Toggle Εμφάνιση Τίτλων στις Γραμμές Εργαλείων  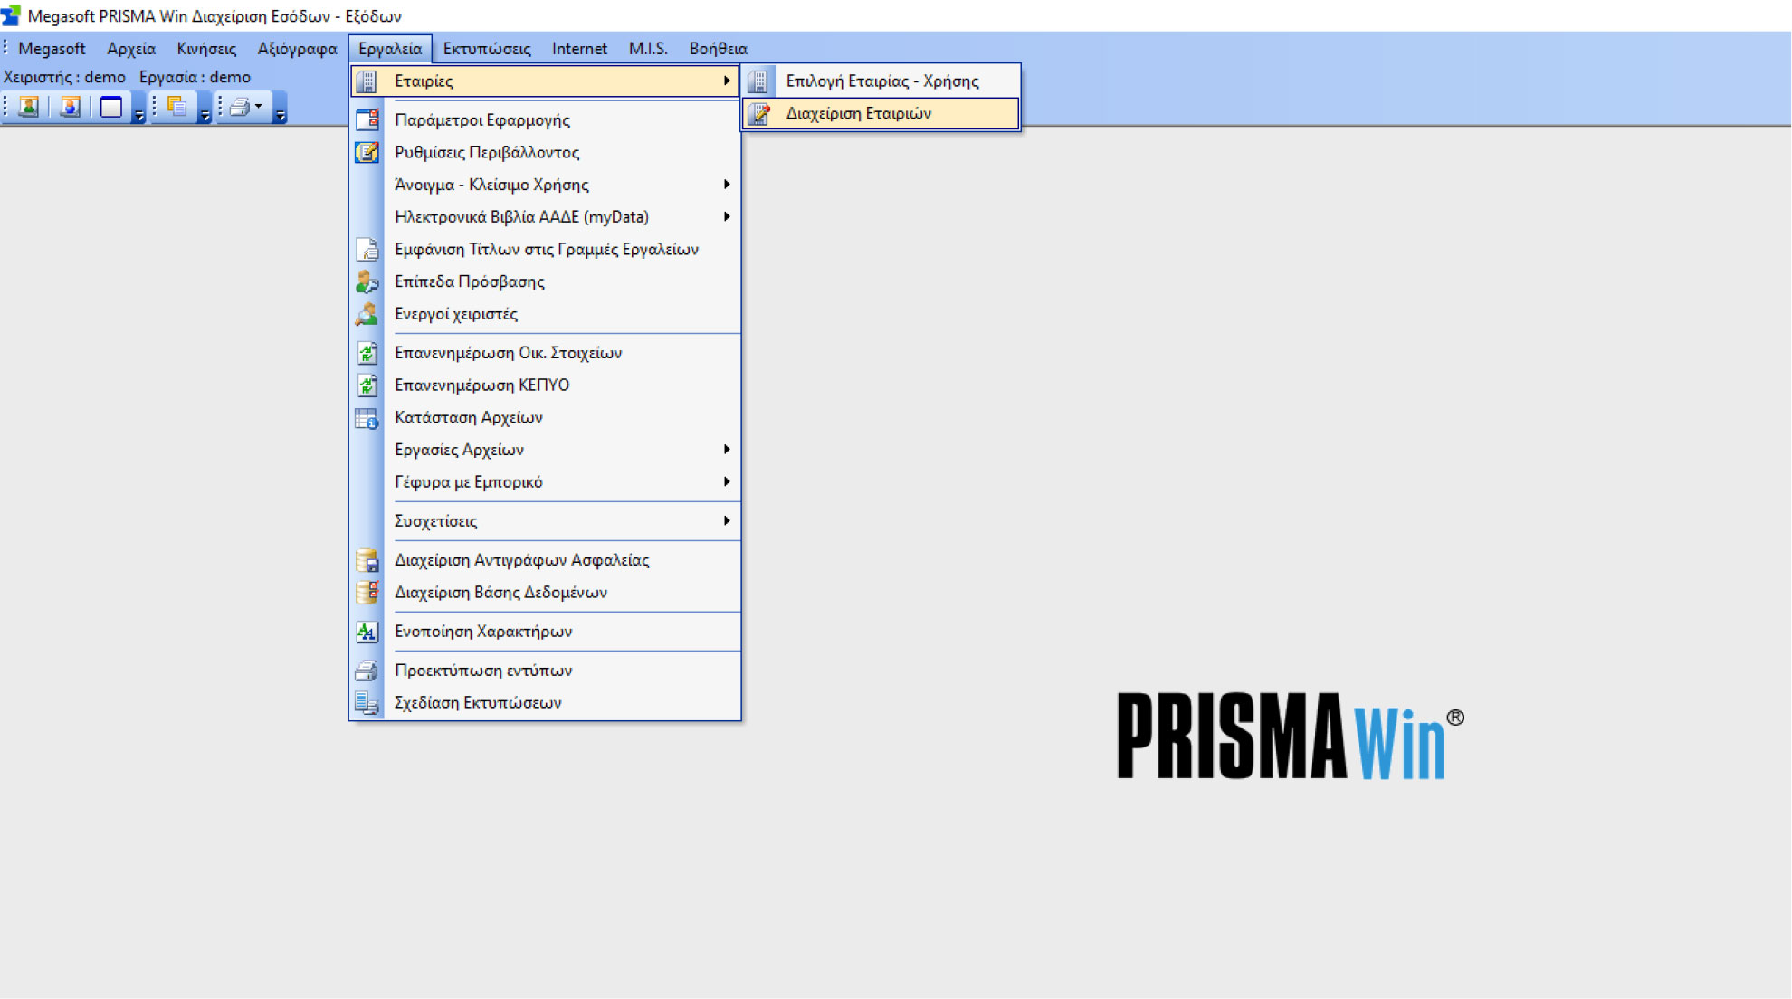click(x=546, y=250)
